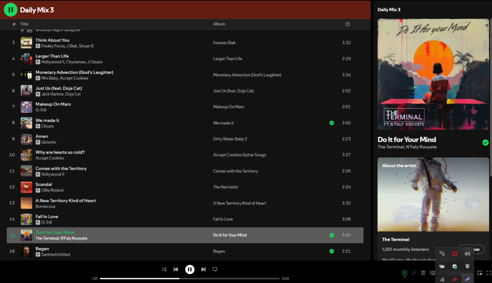Screen dimensions: 492x283
Task: Click the 1,551 monthly listeners text
Action: tap(406, 249)
